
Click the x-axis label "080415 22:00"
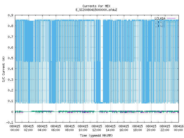tap(165, 128)
